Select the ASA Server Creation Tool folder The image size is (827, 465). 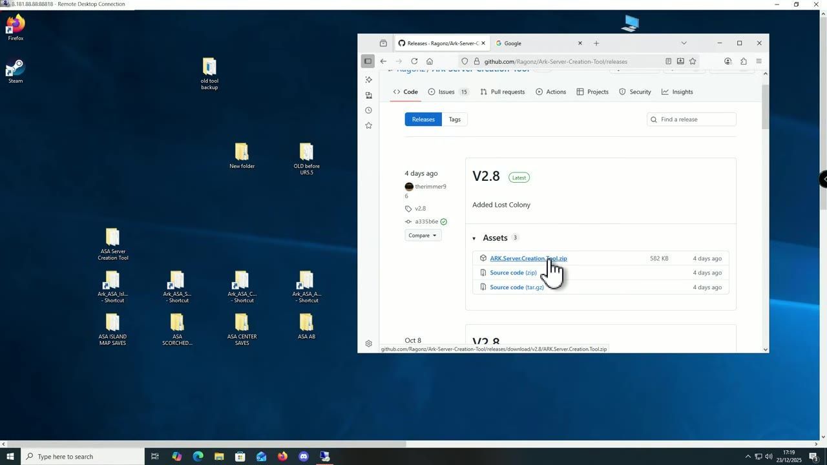(x=113, y=244)
